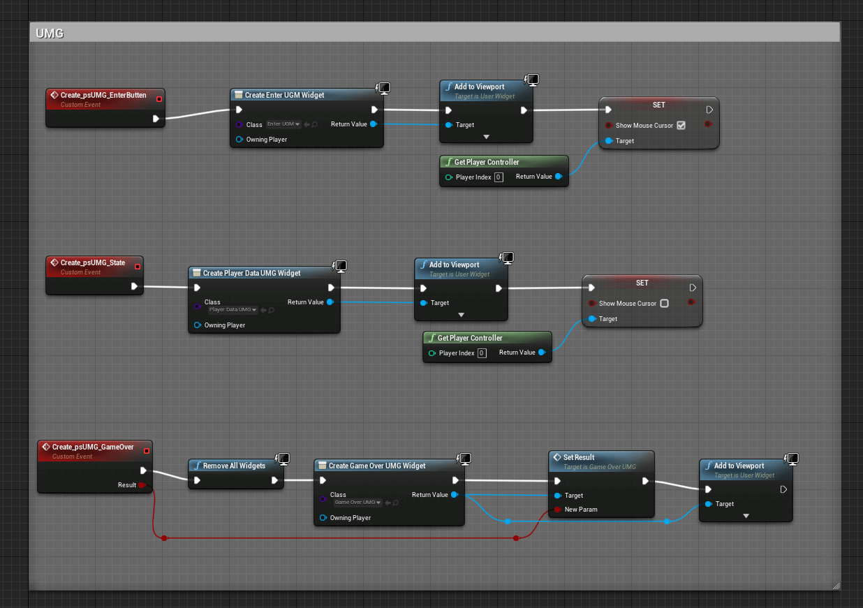Screen dimensions: 863x608
Task: Click the Owning Player pin on Create Enter UGM Widget
Action: click(x=239, y=140)
